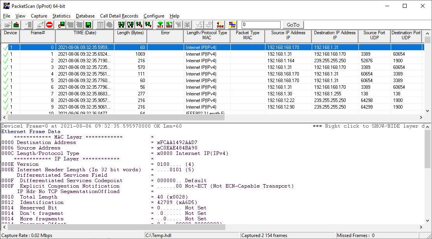Click the Device column header
The height and width of the screenshot is (239, 432).
point(10,36)
